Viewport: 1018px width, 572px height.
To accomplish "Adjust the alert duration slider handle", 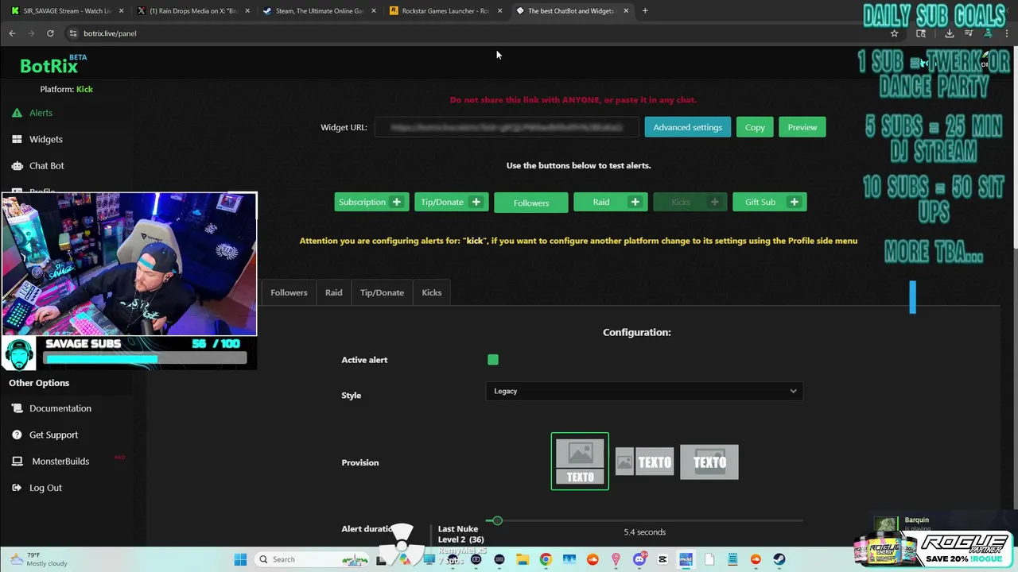I will pos(497,520).
